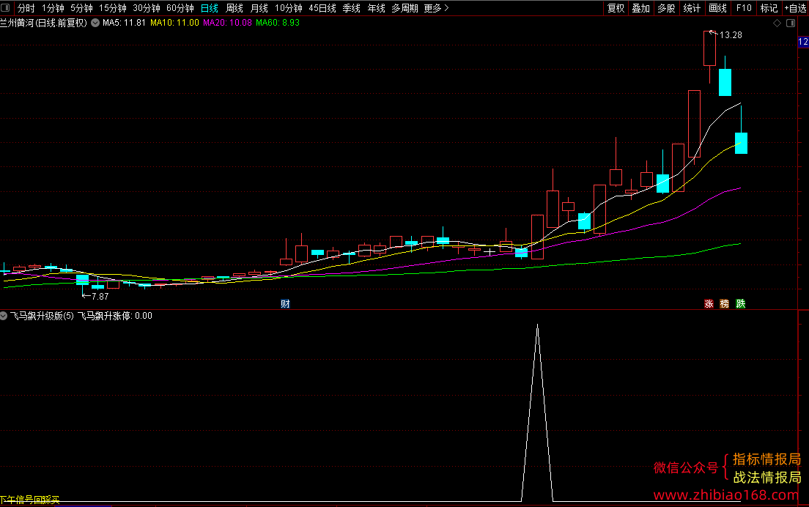This screenshot has height=507, width=809.
Task: Toggle the right side panel icon
Action: pos(791,23)
